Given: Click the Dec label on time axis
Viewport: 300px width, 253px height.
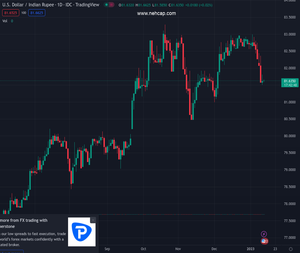Looking at the screenshot, I should 214,249.
